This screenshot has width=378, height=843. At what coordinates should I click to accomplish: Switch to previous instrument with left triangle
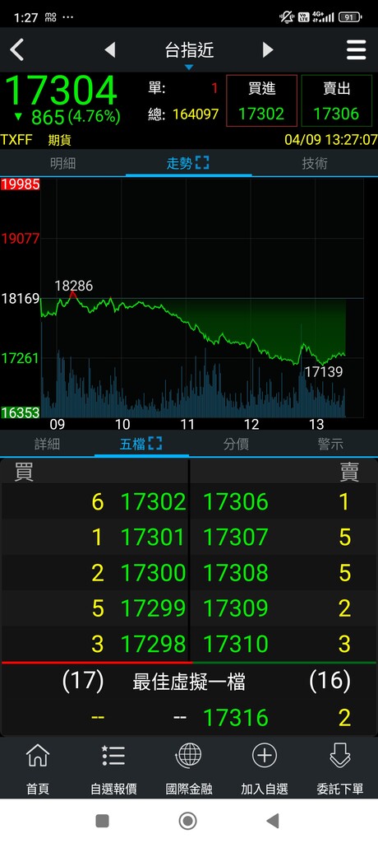(x=109, y=50)
